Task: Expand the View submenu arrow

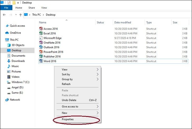Action: [x=98, y=69]
